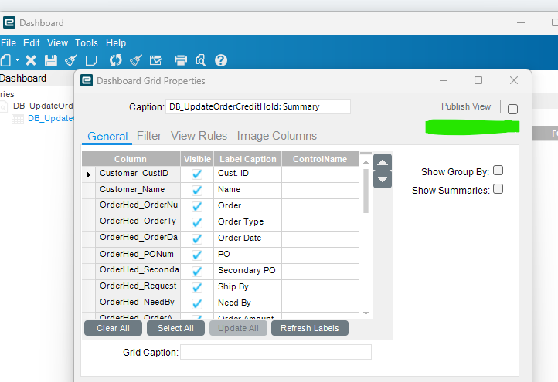Image resolution: width=558 pixels, height=382 pixels.
Task: Enable the Show Summaries checkbox
Action: click(x=498, y=189)
